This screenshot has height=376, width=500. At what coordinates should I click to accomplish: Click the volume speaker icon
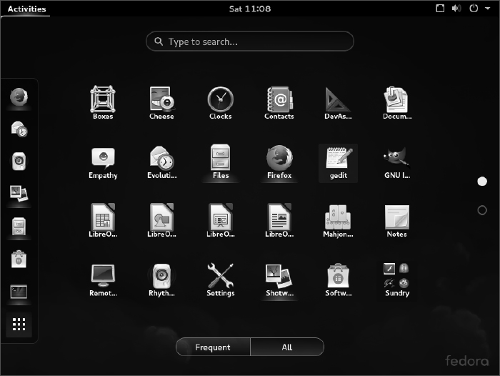coord(456,9)
